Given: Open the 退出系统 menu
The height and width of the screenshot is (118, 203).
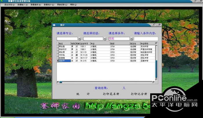Looking at the screenshot, I should point(10,5).
